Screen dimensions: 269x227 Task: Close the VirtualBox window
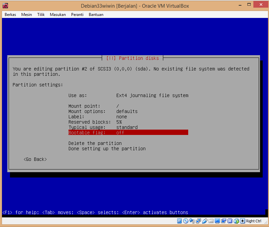click(x=261, y=5)
